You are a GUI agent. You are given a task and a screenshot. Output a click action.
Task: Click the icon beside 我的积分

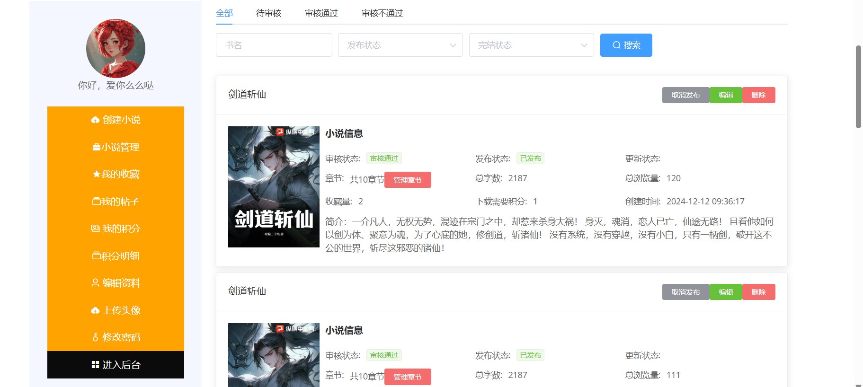tap(95, 229)
